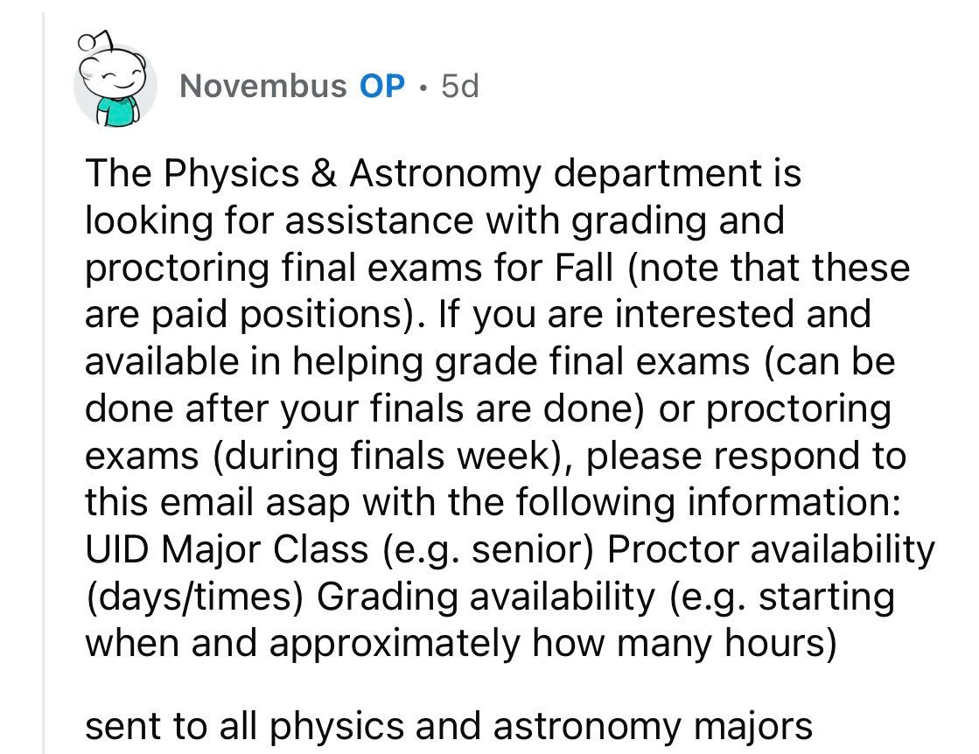
Task: Click the text "UID Major Class"
Action: pyautogui.click(x=227, y=549)
